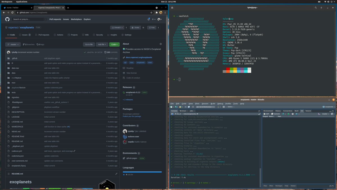
Task: Open RStudio Session menu
Action: [x=205, y=104]
